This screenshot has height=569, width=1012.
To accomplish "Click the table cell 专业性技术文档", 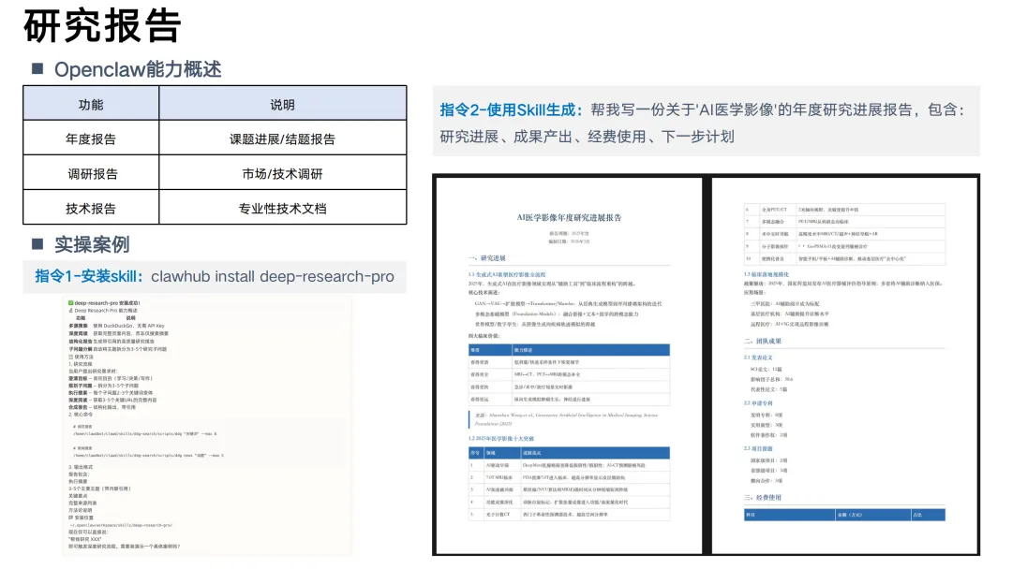I will [x=283, y=208].
